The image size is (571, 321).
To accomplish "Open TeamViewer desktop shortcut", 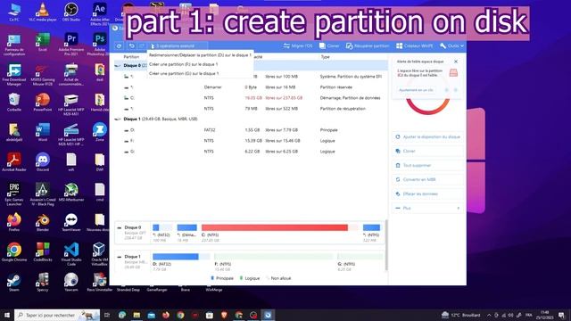I will click(x=71, y=222).
